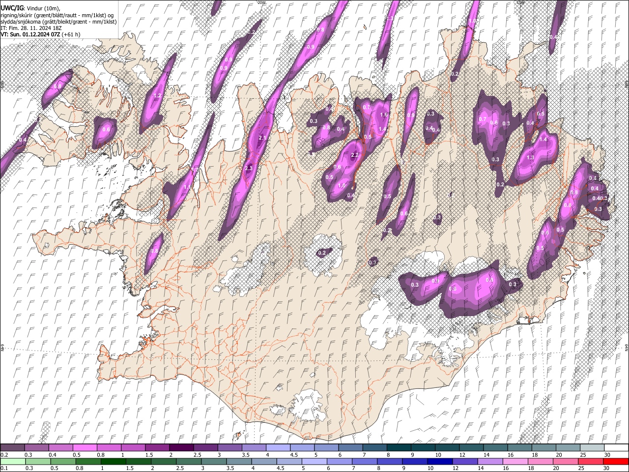Viewport: 629px width, 472px height.
Task: Click the "IT: Fim. 28. 11. 2024 18Z" line
Action: click(30, 28)
